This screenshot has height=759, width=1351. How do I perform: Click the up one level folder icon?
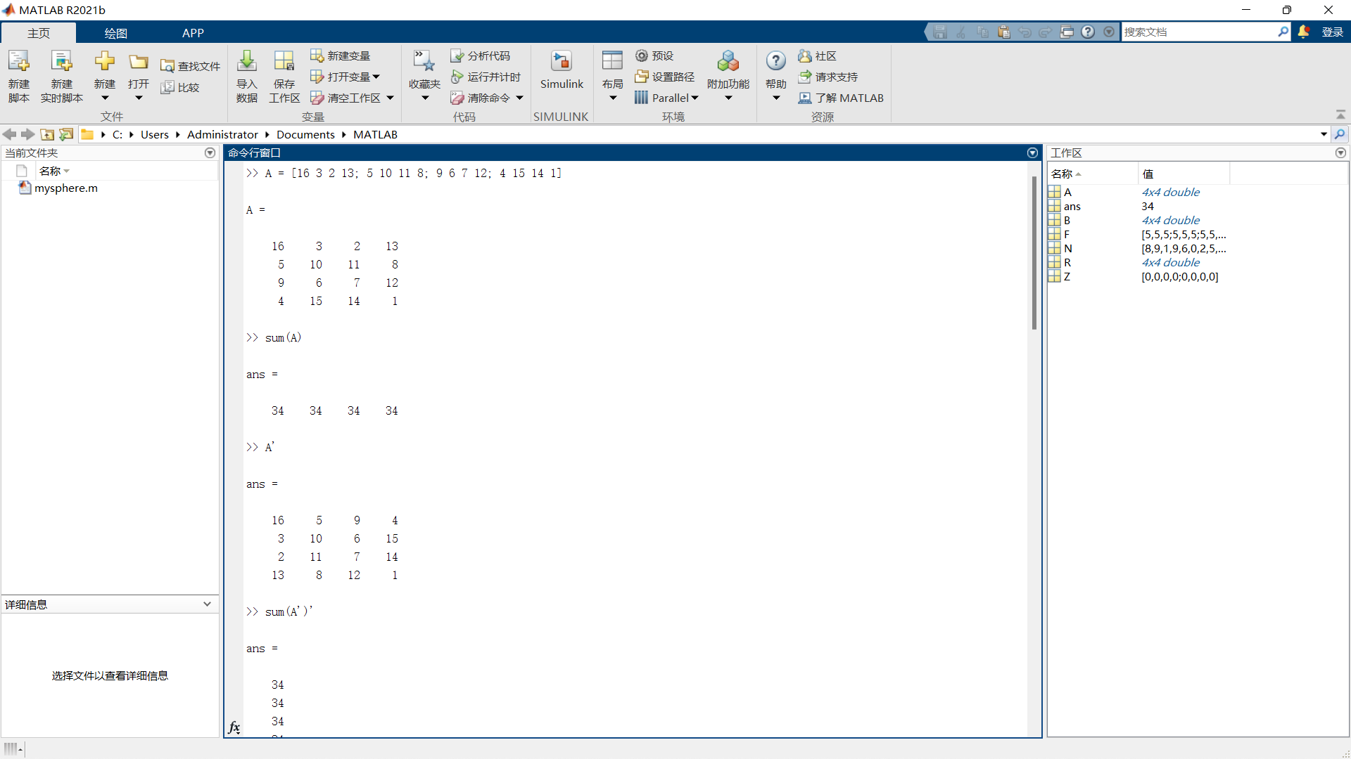(x=47, y=134)
